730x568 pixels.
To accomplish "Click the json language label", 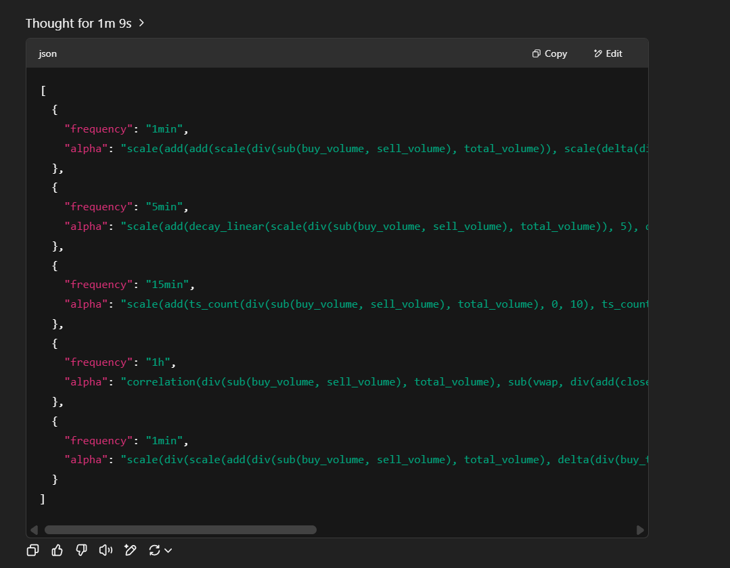I will (47, 53).
